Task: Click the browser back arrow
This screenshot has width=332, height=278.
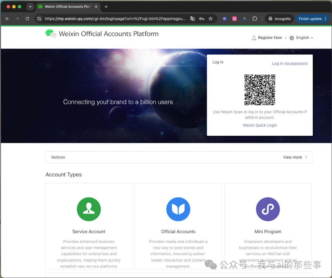Action: coord(7,19)
